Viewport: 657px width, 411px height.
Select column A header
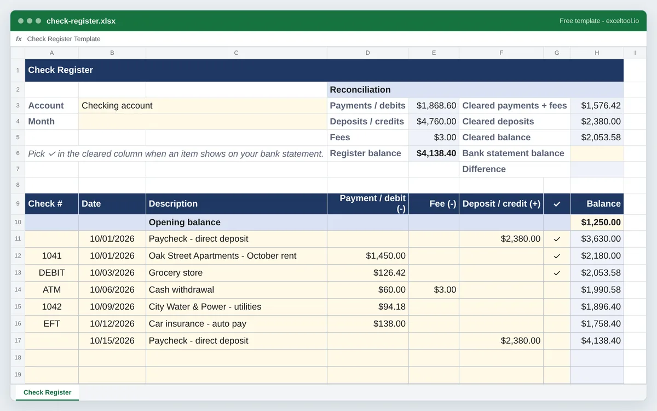pos(51,53)
